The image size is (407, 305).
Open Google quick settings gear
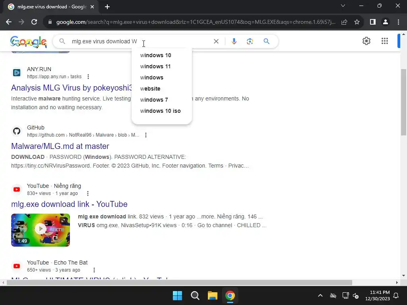pyautogui.click(x=366, y=41)
